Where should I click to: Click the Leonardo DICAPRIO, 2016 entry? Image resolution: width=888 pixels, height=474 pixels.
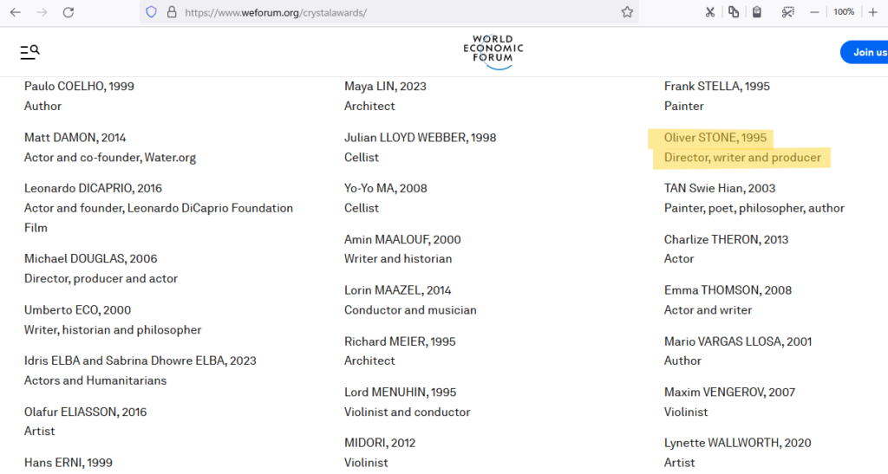(x=93, y=188)
